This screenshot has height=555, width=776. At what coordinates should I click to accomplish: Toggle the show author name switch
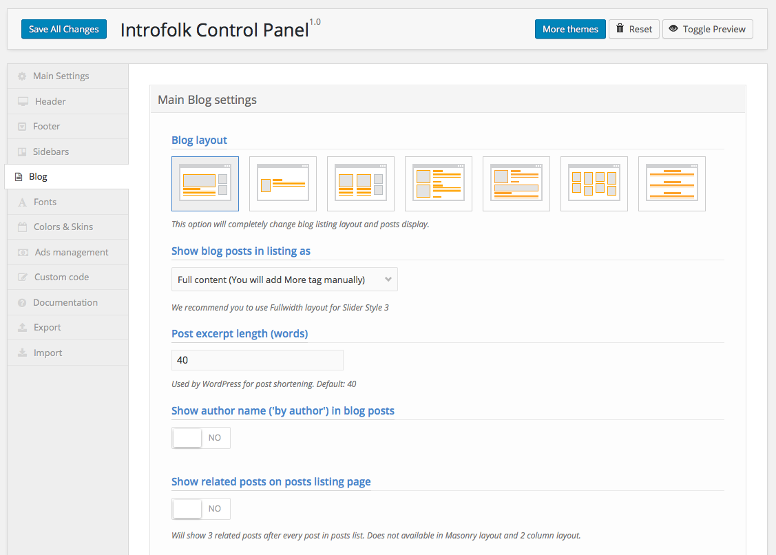pyautogui.click(x=200, y=438)
